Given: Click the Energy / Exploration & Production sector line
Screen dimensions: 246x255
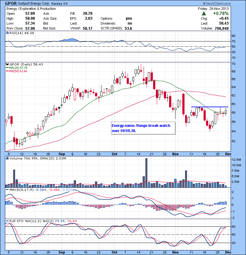Looking at the screenshot, I should (x=31, y=9).
